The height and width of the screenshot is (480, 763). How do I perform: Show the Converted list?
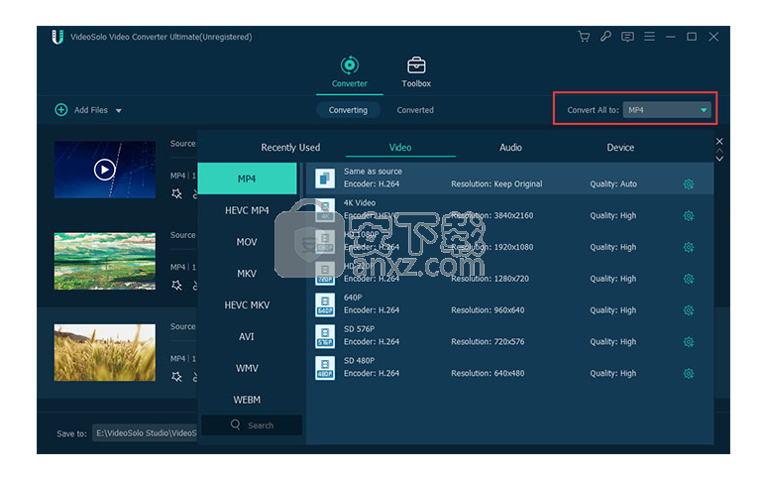click(x=415, y=110)
